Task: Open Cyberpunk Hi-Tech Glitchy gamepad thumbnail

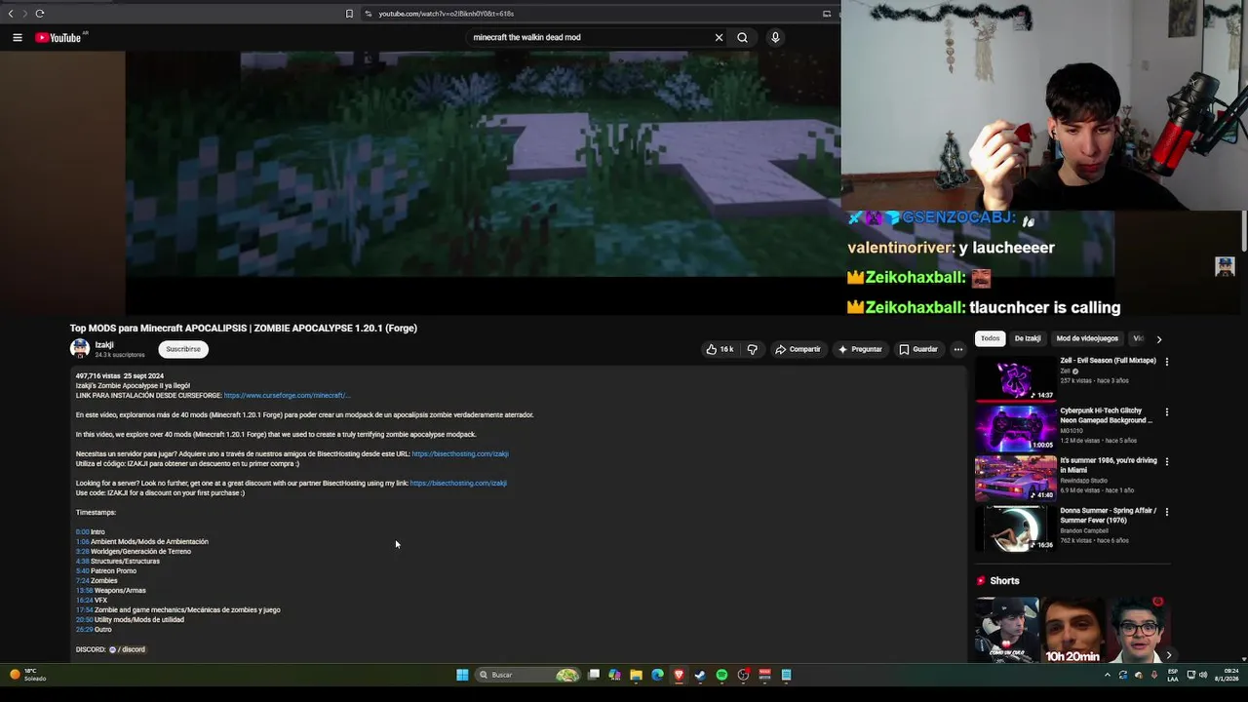Action: (1015, 429)
